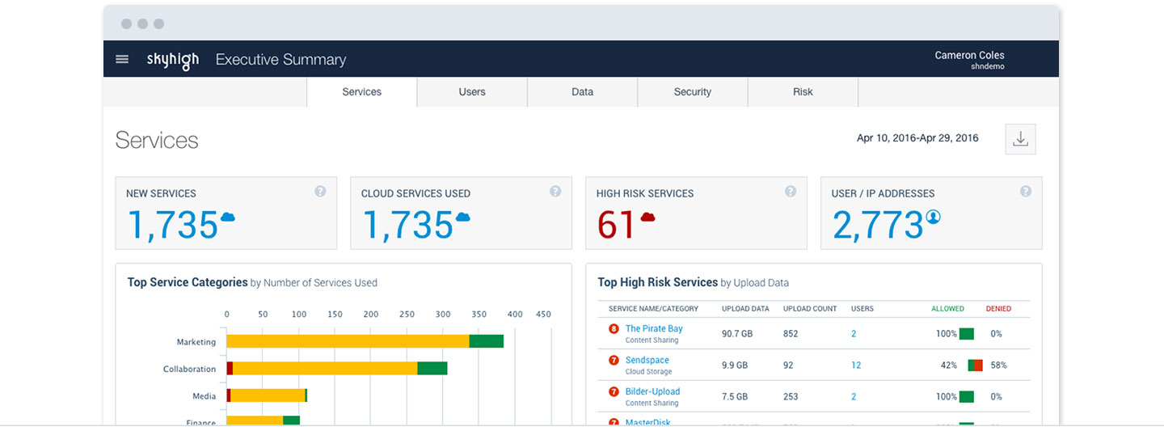Download the Services report
1164x431 pixels.
[x=1020, y=139]
